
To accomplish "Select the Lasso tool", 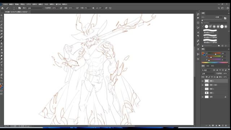I will point(1,22).
